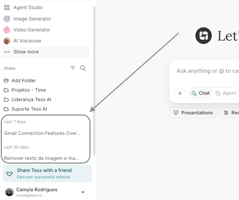The image size is (239, 200).
Task: Click the Agent Studio grid icon
Action: tap(7, 8)
